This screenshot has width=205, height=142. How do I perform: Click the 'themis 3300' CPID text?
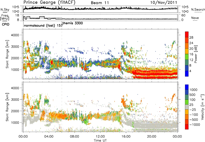[x=73, y=23]
